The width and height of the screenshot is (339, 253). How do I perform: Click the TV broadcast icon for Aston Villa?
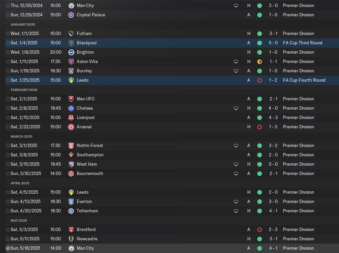236,62
